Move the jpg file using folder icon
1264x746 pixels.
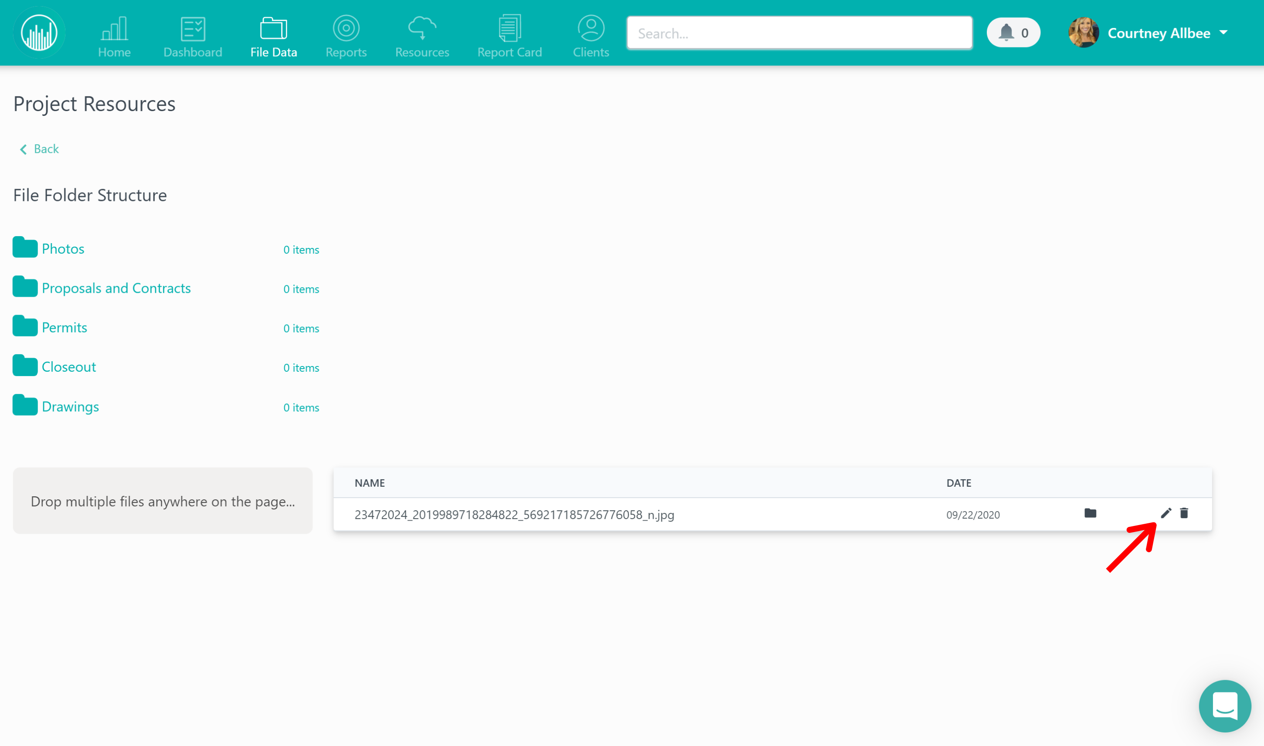pos(1090,513)
